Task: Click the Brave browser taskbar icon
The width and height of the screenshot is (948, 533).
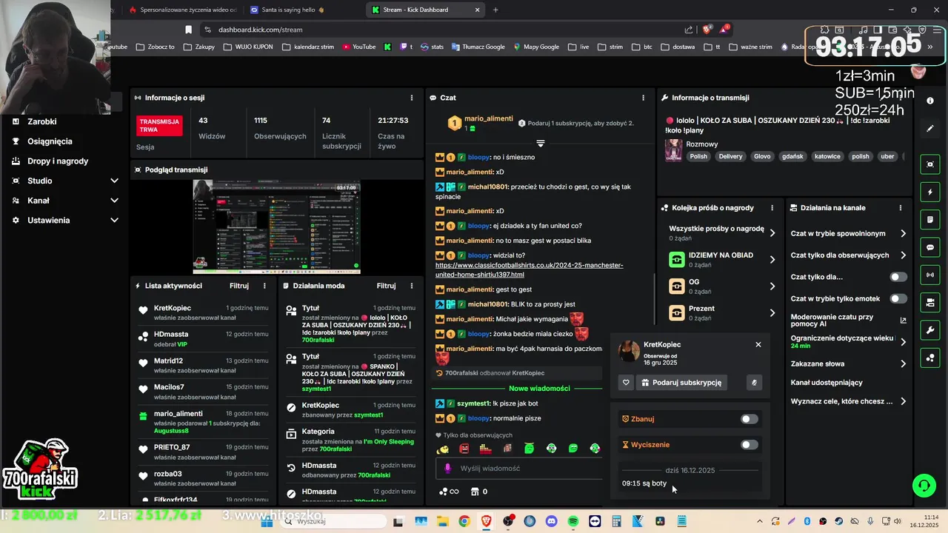Action: (x=486, y=521)
